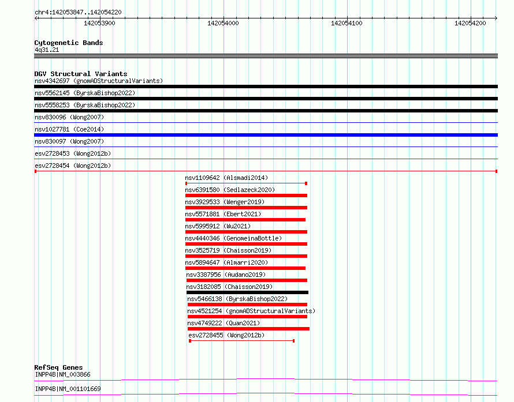Click the black bar under nsv3182085
Image resolution: width=514 pixels, height=402 pixels.
[x=248, y=292]
